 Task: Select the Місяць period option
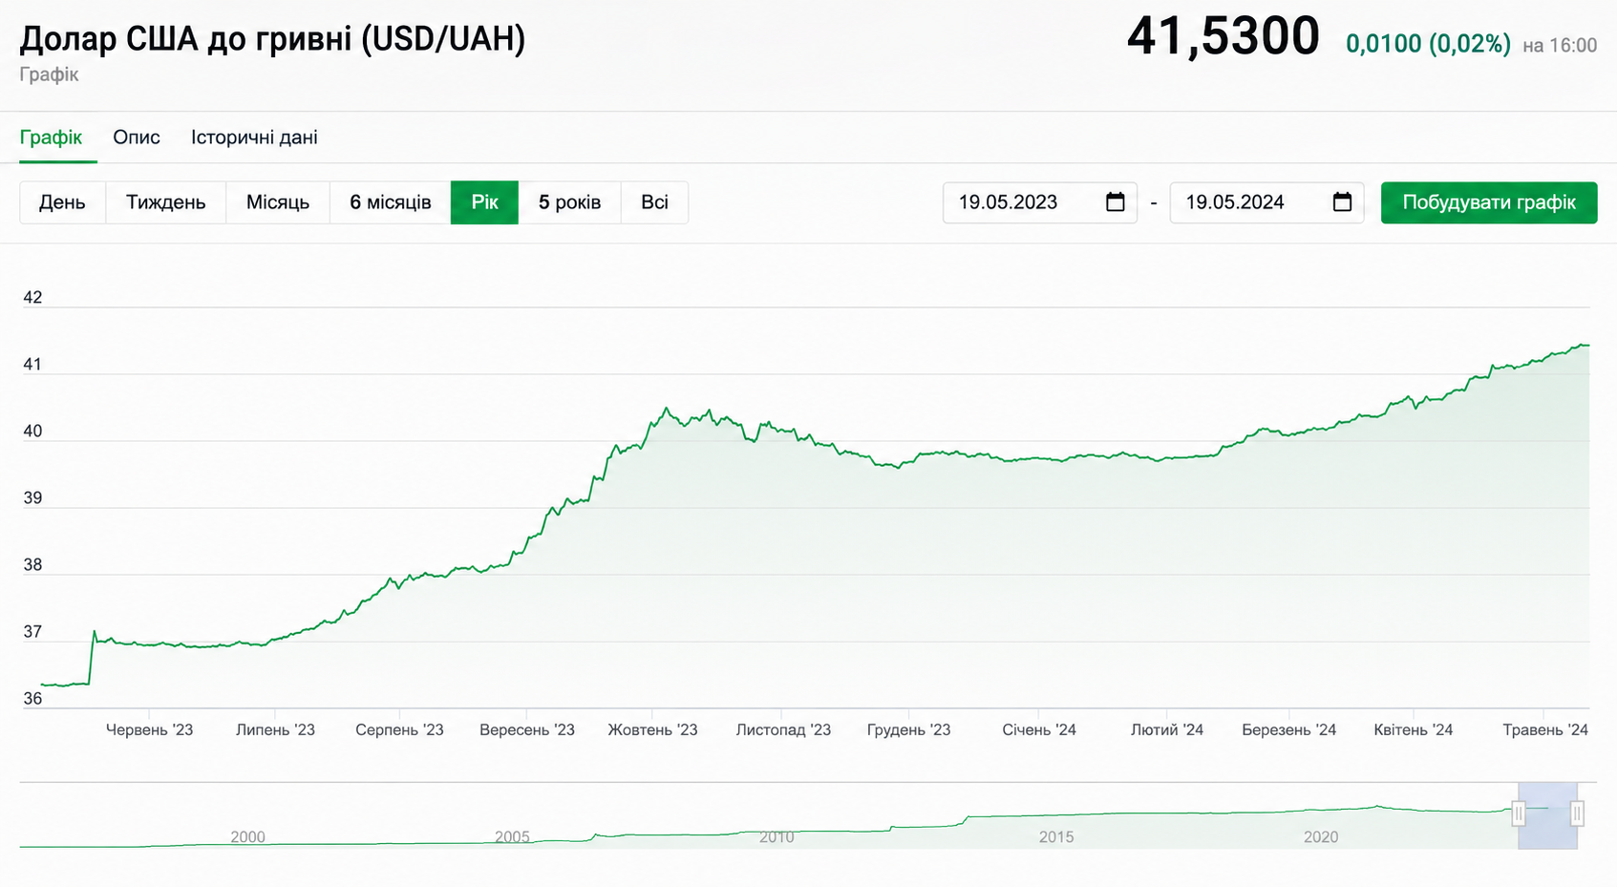point(278,202)
